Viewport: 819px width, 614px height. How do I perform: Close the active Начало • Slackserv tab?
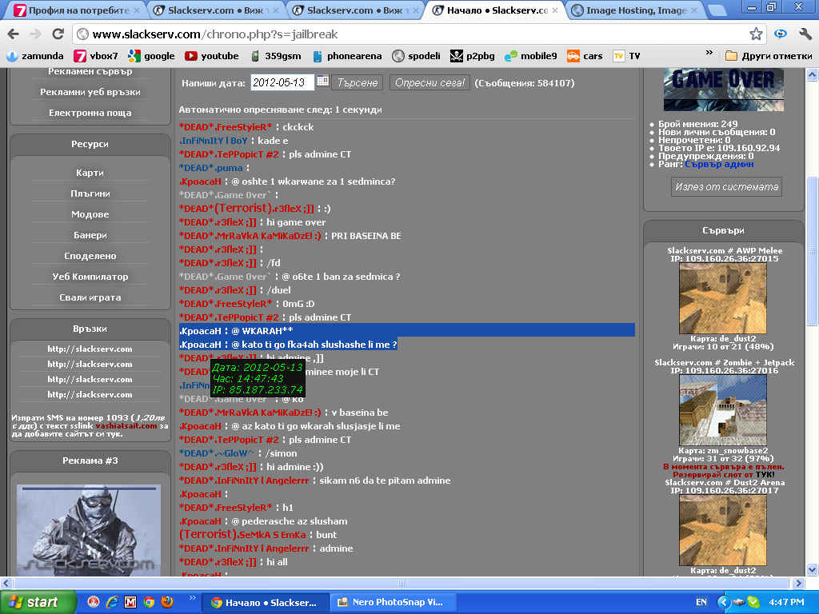point(555,10)
